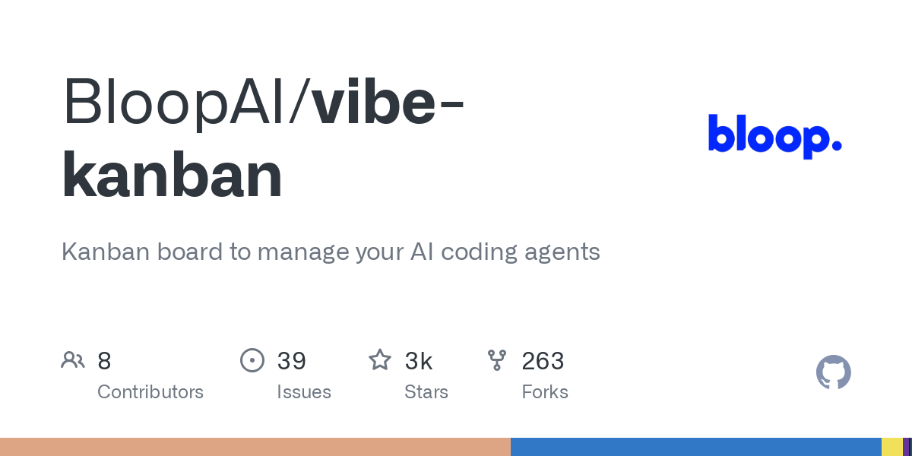Click the GitHub Octocat logo
The width and height of the screenshot is (912, 456).
click(834, 372)
